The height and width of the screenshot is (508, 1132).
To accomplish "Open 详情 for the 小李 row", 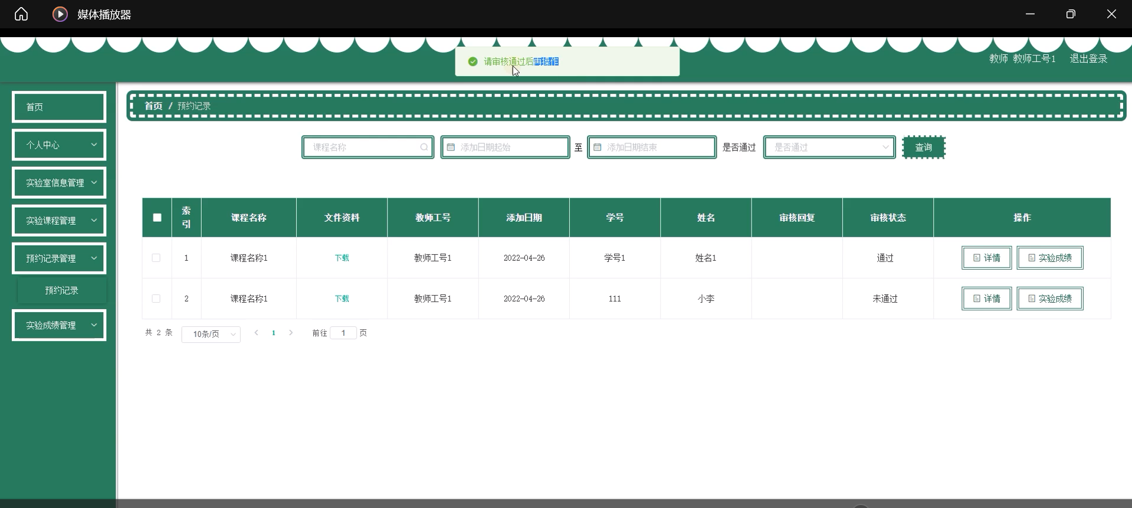I will point(987,299).
